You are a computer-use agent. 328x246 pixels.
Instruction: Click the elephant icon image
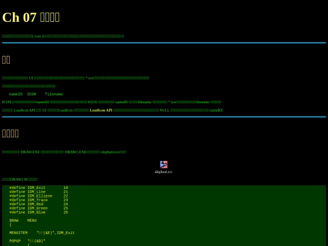tap(164, 165)
